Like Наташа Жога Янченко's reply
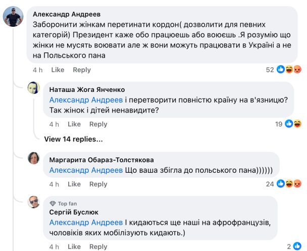Viewport: 307px width, 251px height. tap(74, 124)
